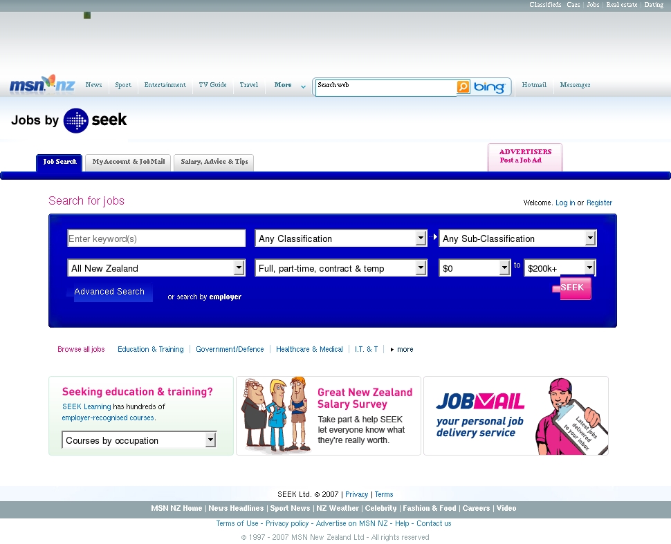
Task: Open the Courses by occupation dropdown
Action: point(139,440)
